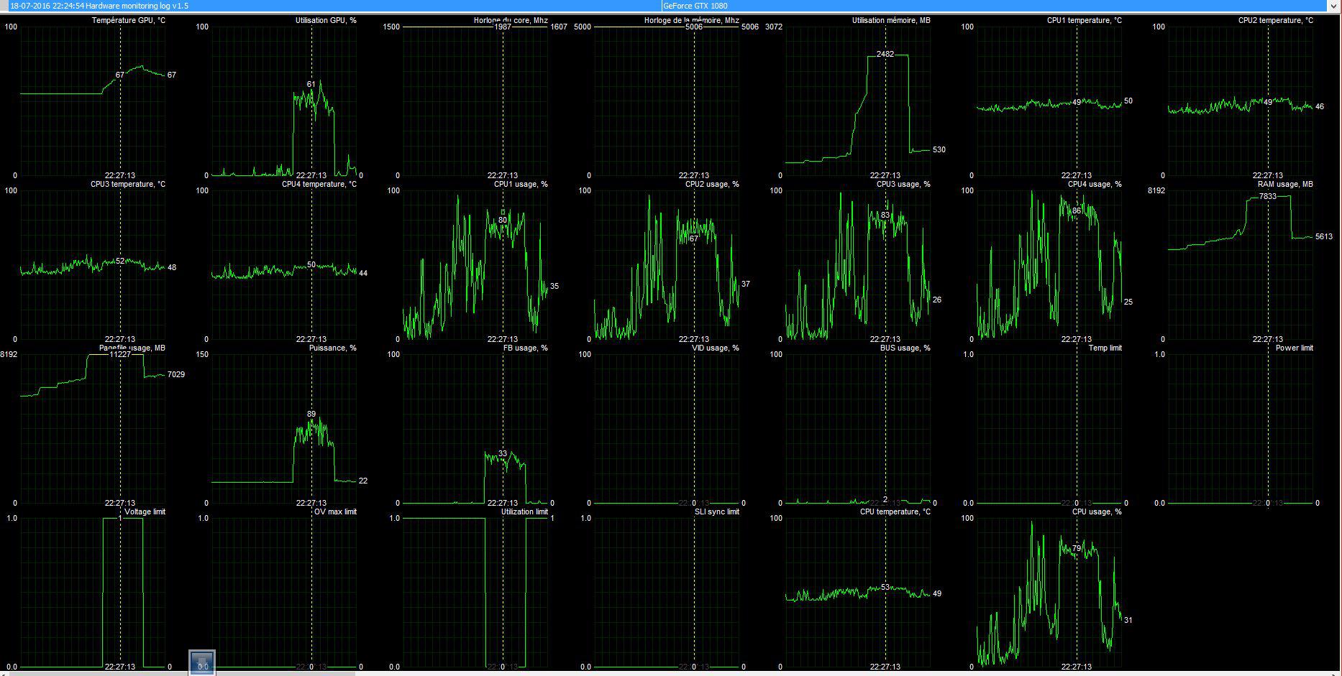1342x676 pixels.
Task: Click the VID usage, % title
Action: (x=716, y=348)
